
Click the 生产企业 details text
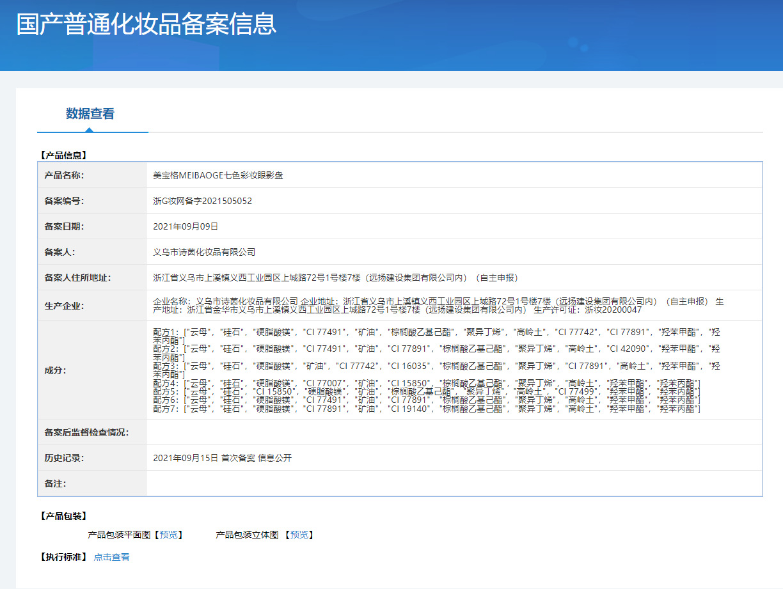(x=438, y=306)
